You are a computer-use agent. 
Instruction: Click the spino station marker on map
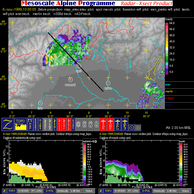pos(108,83)
